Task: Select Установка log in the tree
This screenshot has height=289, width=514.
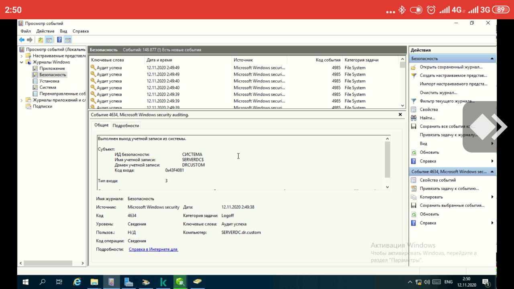Action: pyautogui.click(x=49, y=81)
